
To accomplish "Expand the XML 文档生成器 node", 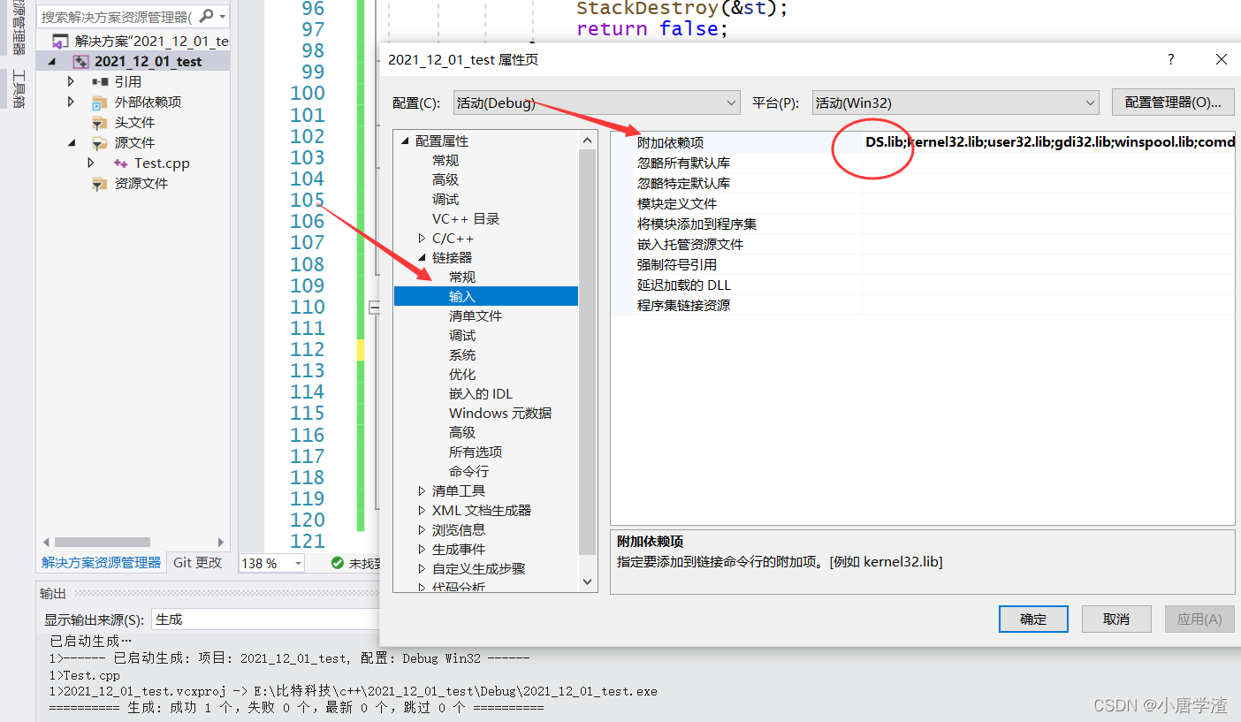I will [422, 510].
